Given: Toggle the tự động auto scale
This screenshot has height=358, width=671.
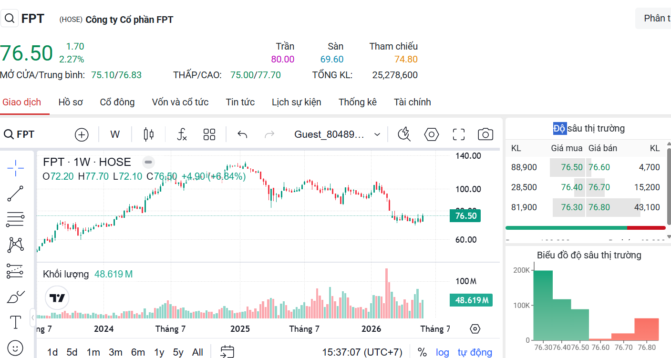Looking at the screenshot, I should click(475, 352).
